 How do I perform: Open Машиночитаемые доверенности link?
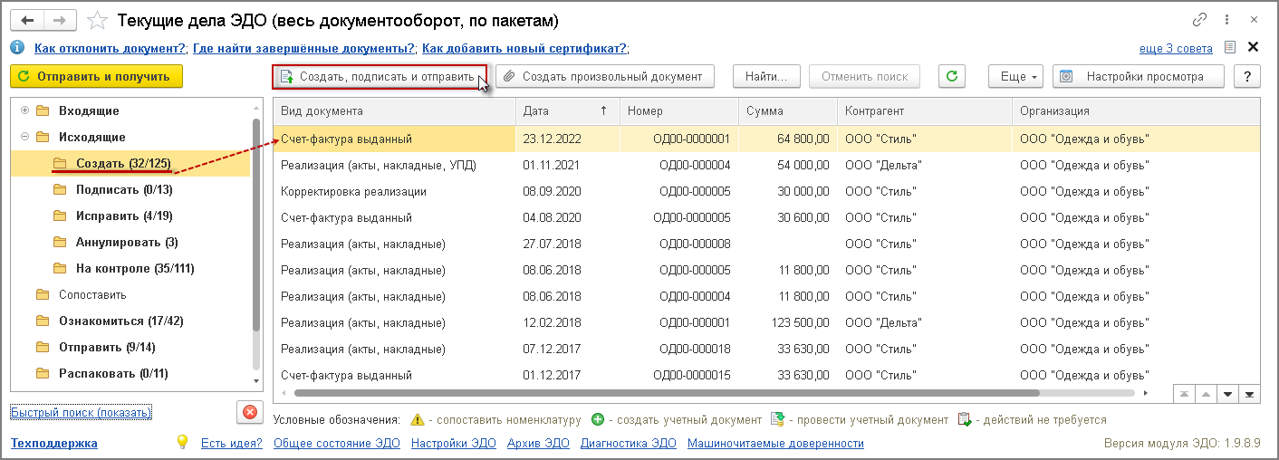pyautogui.click(x=775, y=443)
